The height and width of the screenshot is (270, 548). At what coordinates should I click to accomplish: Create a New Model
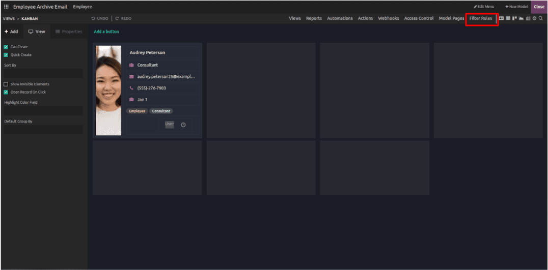[x=516, y=7]
